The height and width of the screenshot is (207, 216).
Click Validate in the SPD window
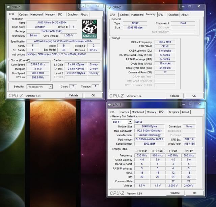coord(175,193)
